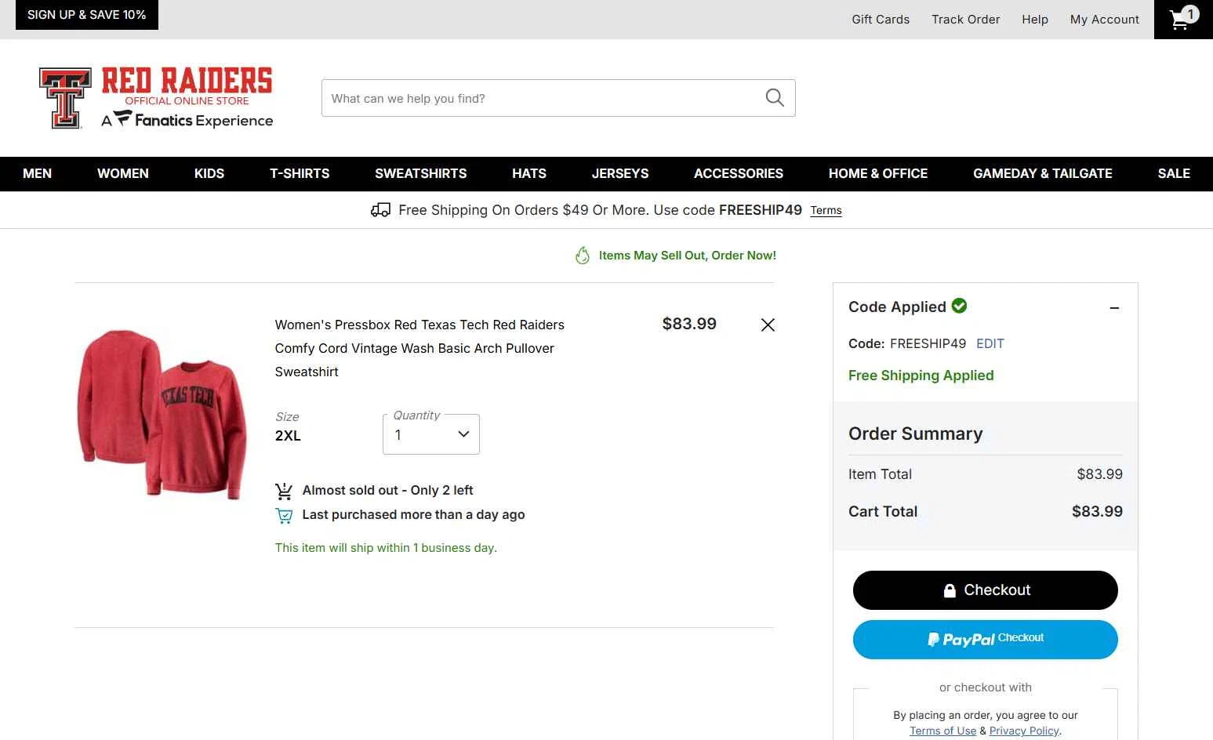The image size is (1213, 740).
Task: Collapse the Code Applied section
Action: 1114,308
